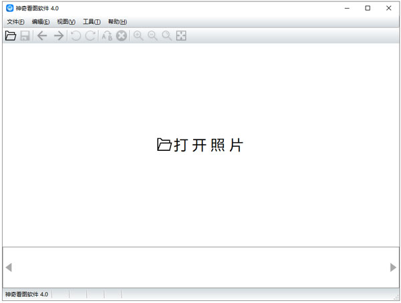Click the app logo in title bar
The height and width of the screenshot is (303, 401).
10,8
